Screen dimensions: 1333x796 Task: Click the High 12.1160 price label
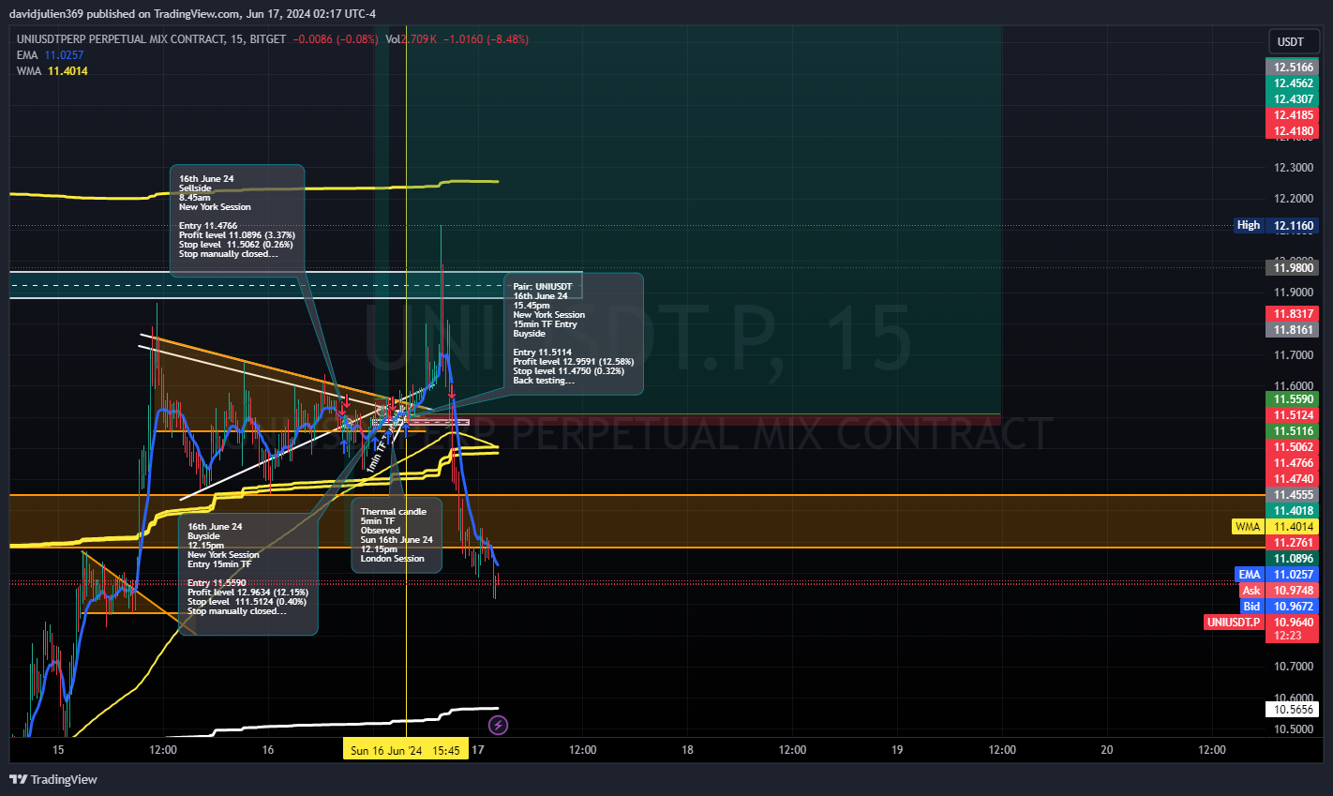click(x=1277, y=225)
